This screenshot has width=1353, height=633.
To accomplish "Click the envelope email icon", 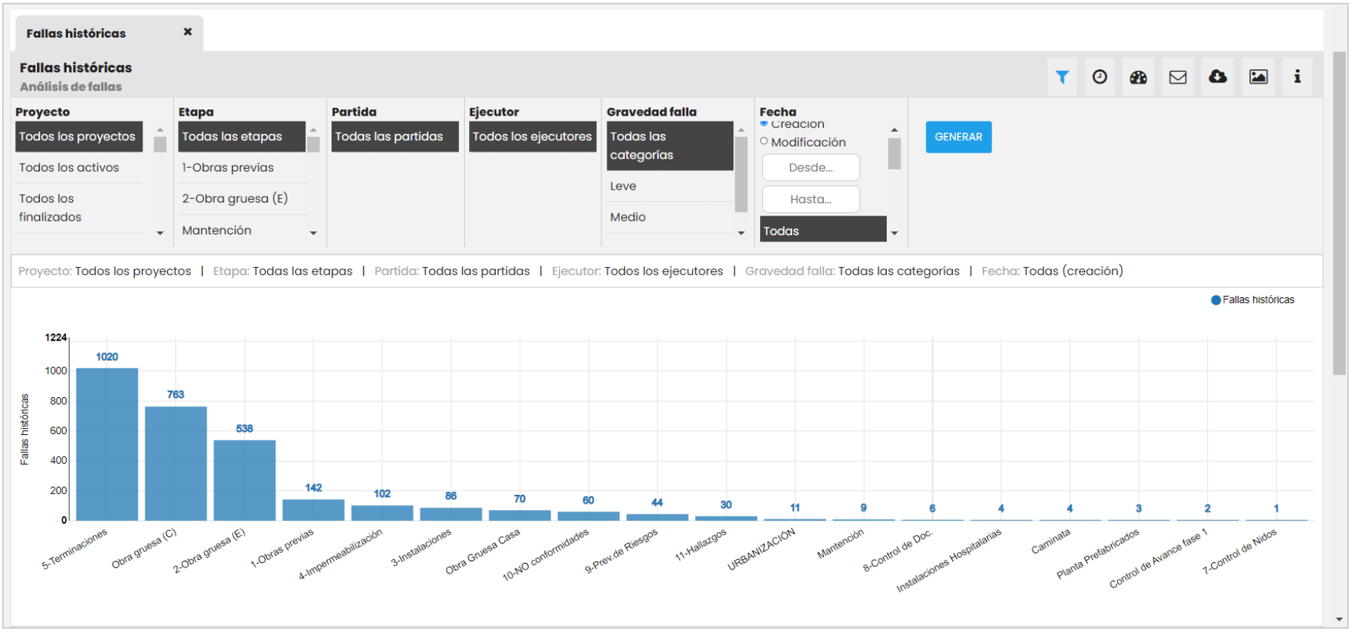I will coord(1178,77).
